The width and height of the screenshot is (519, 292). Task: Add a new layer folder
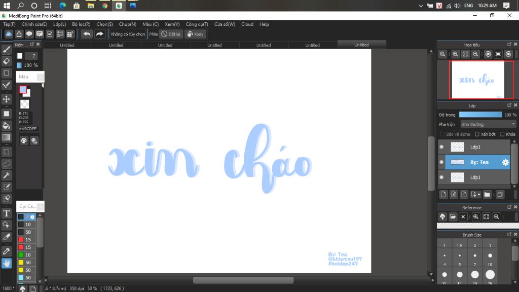point(487,195)
